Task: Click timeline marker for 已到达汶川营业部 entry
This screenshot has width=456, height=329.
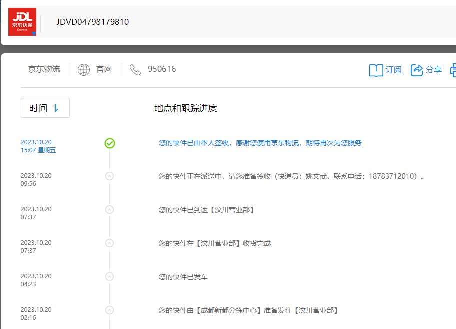Action: pos(110,210)
